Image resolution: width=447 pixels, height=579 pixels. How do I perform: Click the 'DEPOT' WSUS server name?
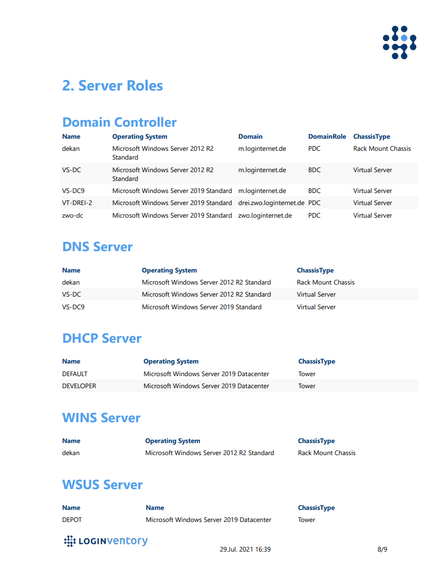point(72,520)
